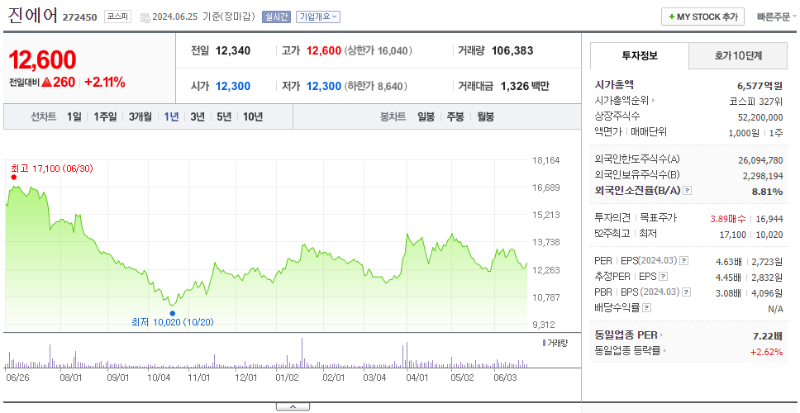Open the 시가총액순위 link
The width and height of the screenshot is (800, 413).
pos(625,101)
